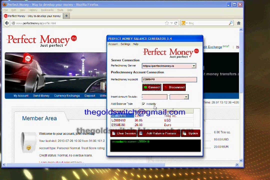Click Perfect Money logo on web page
Viewport: 270px width, 180px height.
(x=41, y=41)
